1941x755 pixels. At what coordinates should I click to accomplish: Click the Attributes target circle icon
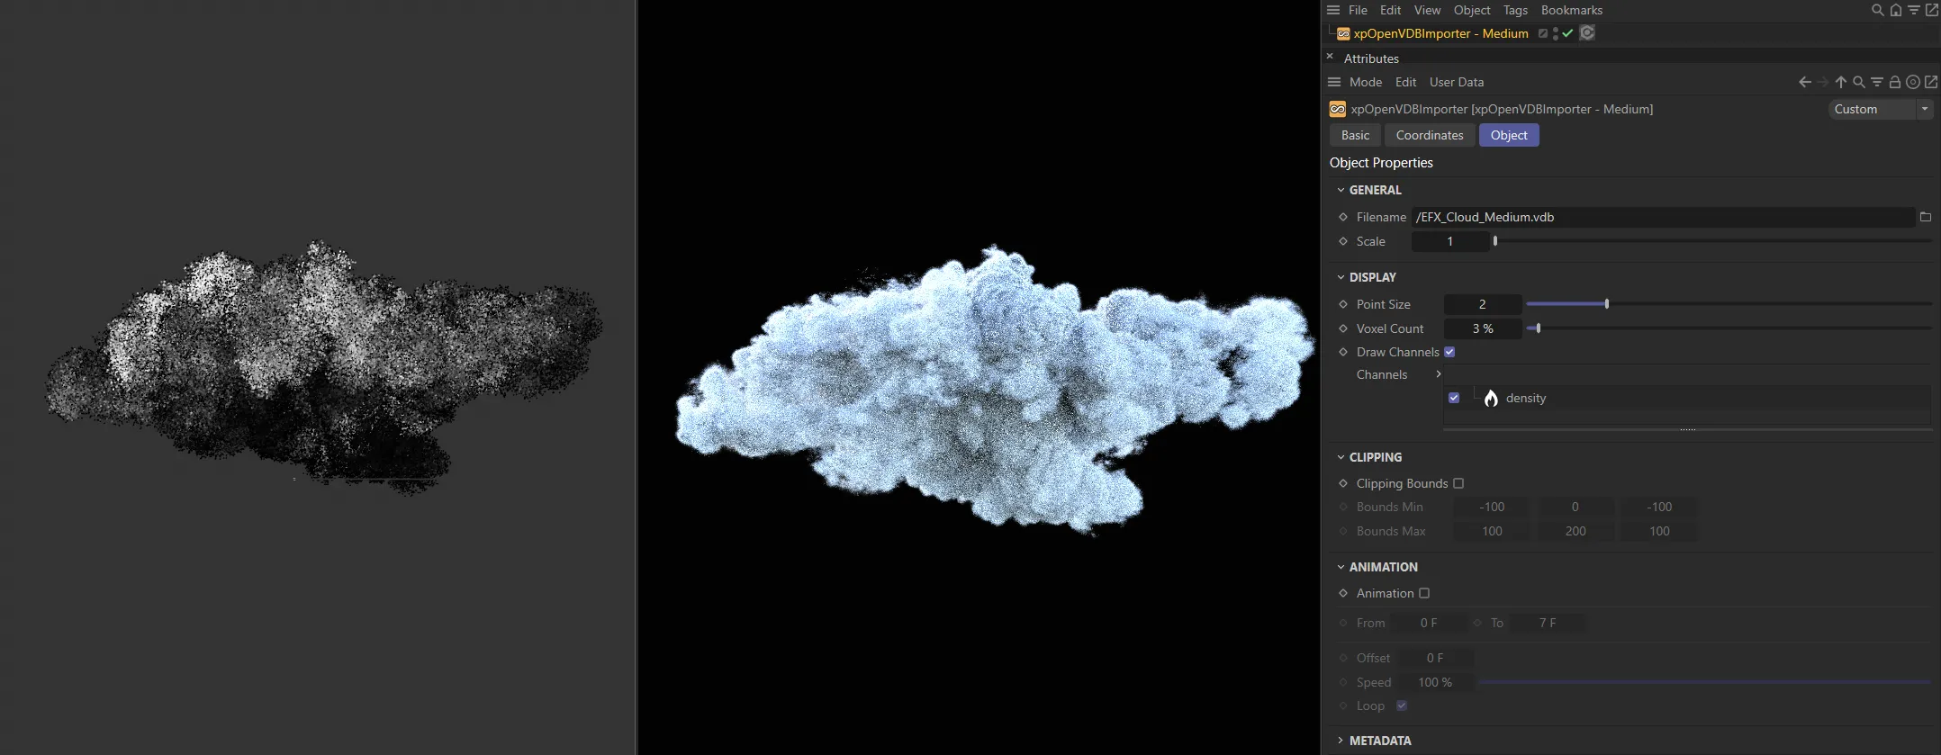[1913, 82]
